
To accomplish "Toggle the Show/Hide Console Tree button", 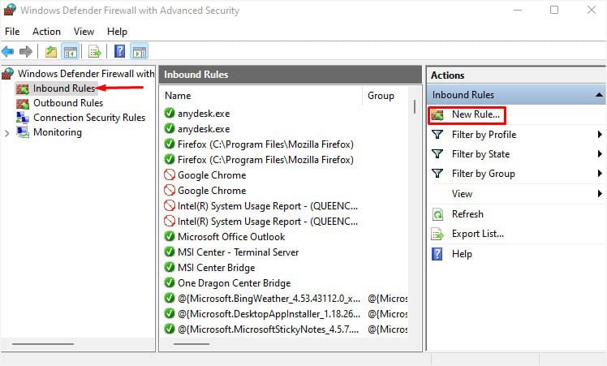I will tap(71, 52).
